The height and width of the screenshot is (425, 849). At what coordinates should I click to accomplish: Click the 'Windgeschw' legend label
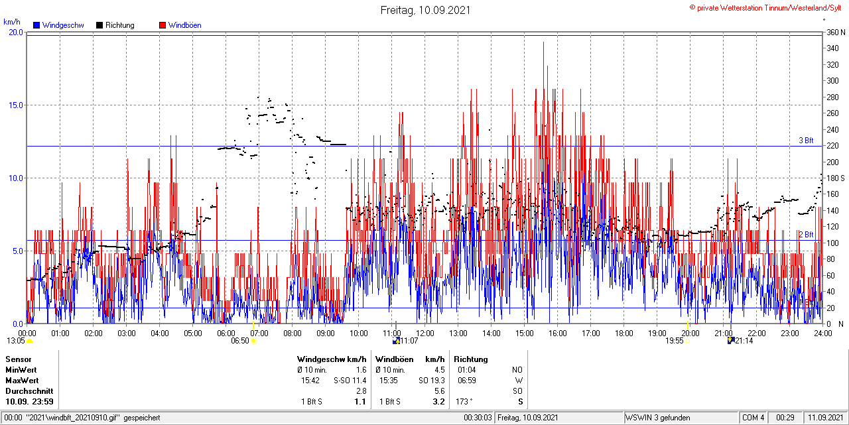click(63, 25)
